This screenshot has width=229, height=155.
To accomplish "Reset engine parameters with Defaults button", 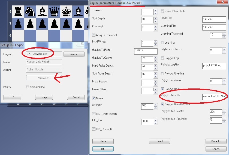I will coord(216,141).
